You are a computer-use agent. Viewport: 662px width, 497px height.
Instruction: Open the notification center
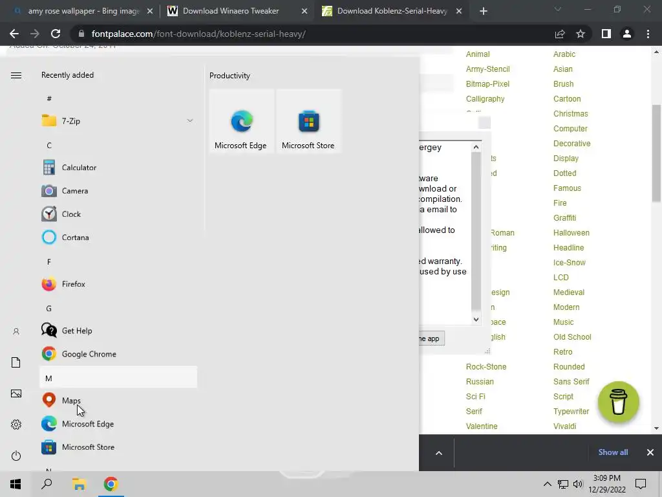pyautogui.click(x=641, y=484)
